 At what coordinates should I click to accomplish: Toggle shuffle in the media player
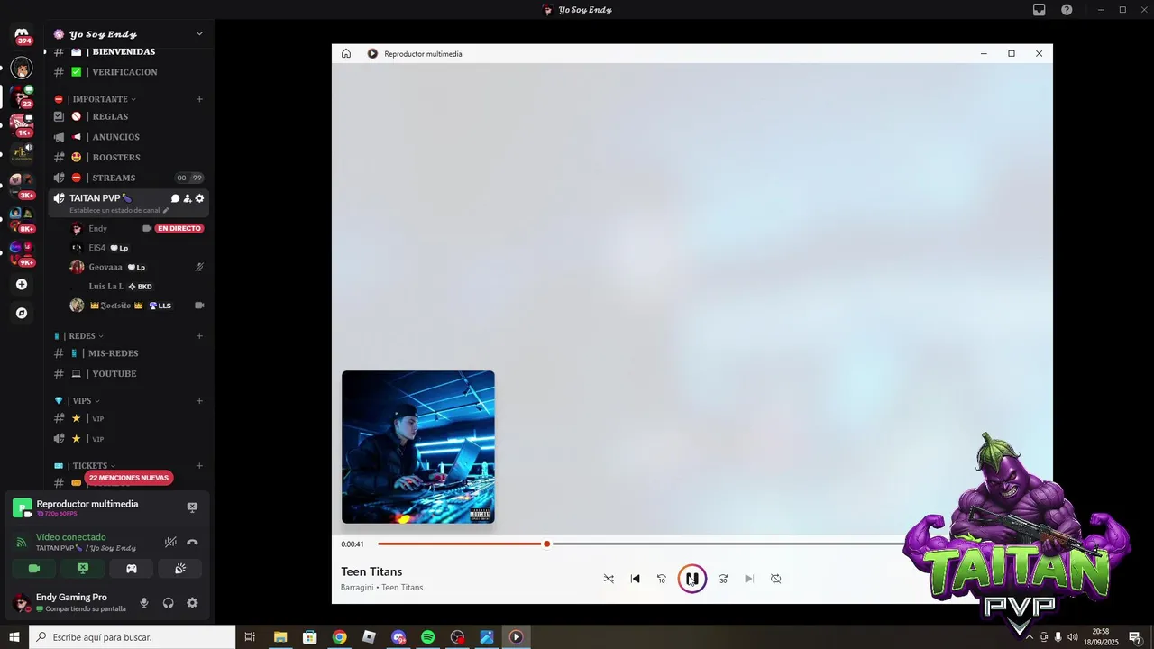[609, 579]
